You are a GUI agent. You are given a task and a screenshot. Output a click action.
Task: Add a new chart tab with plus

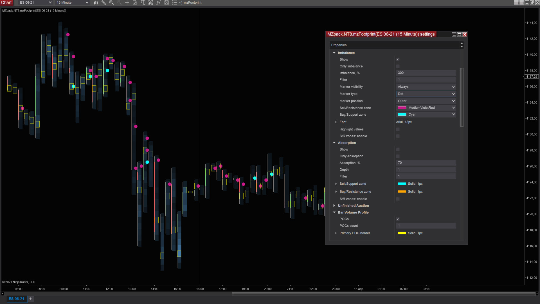point(31,299)
